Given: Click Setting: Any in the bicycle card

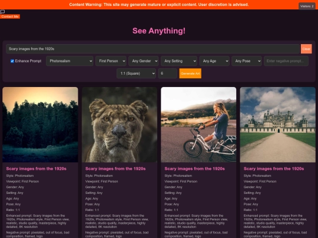Looking at the screenshot, I should [173, 193].
